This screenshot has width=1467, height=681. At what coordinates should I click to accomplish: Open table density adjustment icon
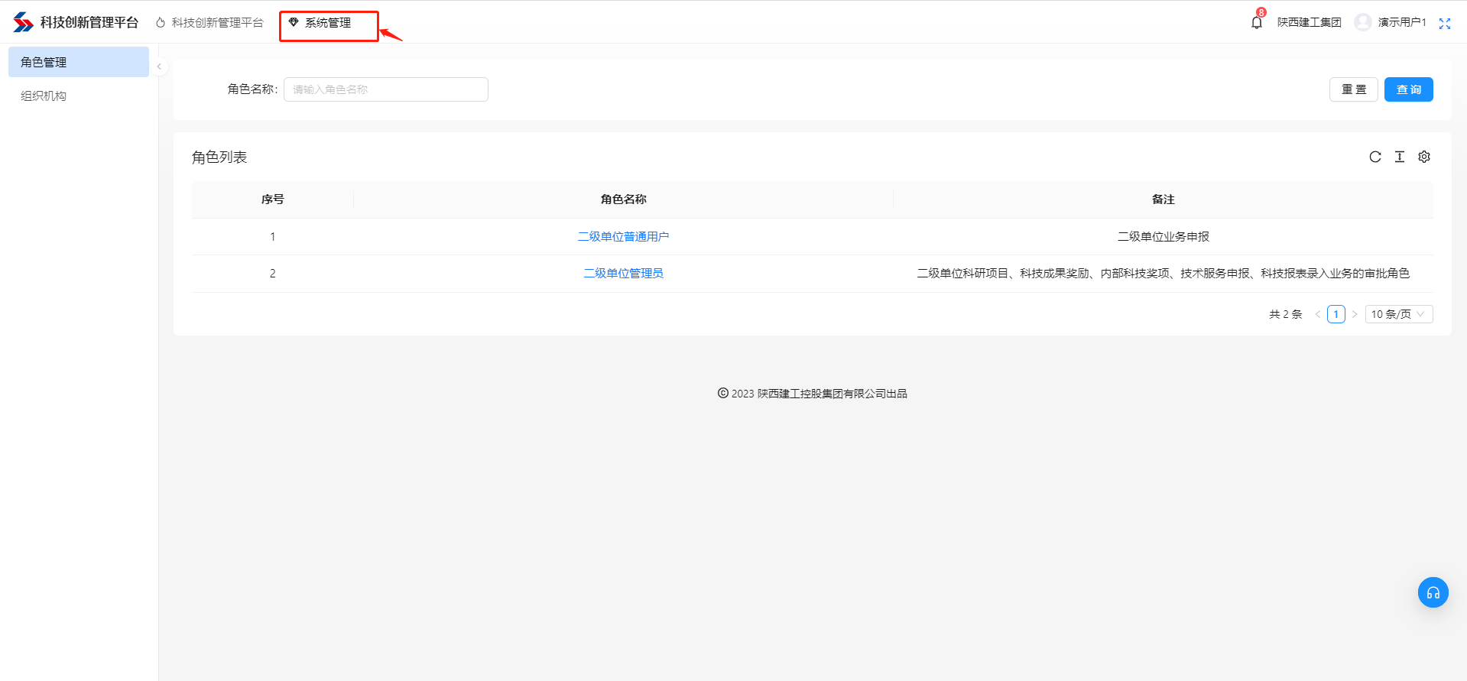pyautogui.click(x=1399, y=157)
